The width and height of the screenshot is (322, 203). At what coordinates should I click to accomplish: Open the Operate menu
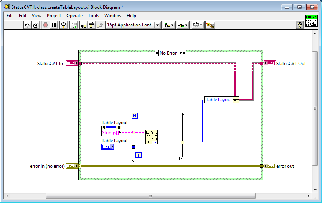[74, 16]
